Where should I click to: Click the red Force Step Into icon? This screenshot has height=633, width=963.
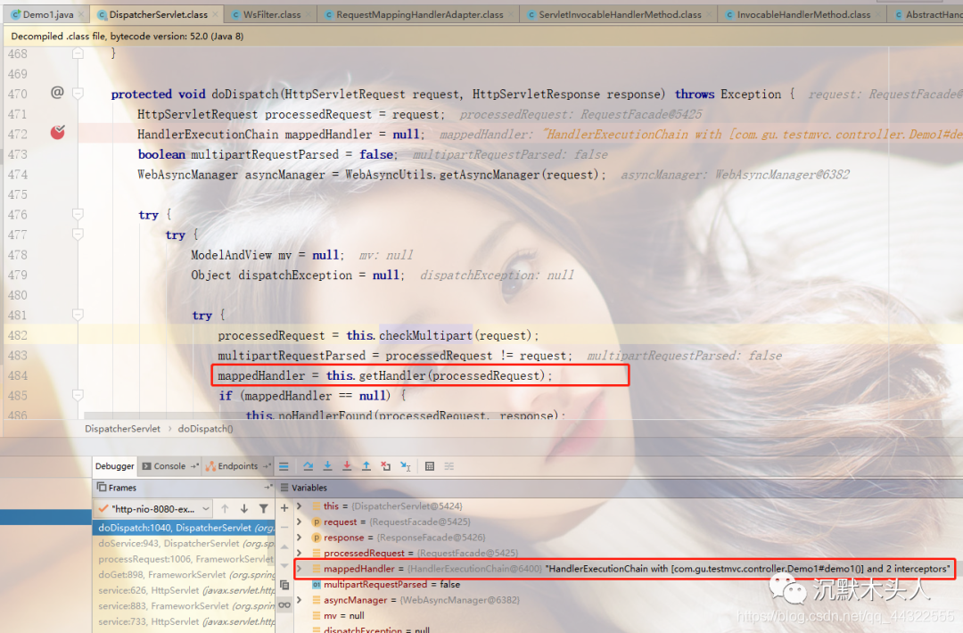[x=347, y=466]
